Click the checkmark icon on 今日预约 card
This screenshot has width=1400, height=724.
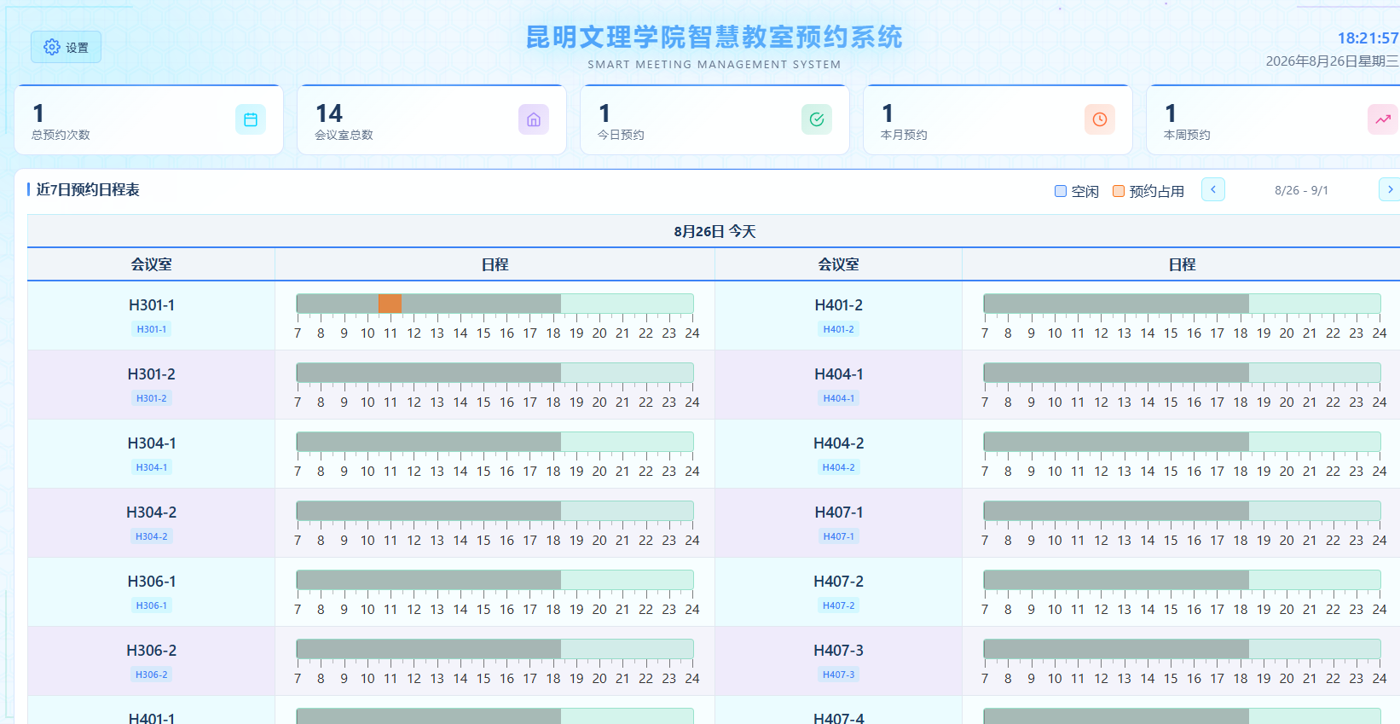(817, 119)
